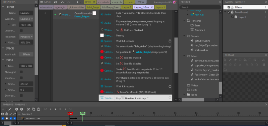Cut the selection in timeline toolbar
The height and width of the screenshot is (126, 268).
[28, 109]
